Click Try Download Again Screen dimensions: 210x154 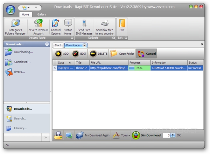[x=93, y=136]
